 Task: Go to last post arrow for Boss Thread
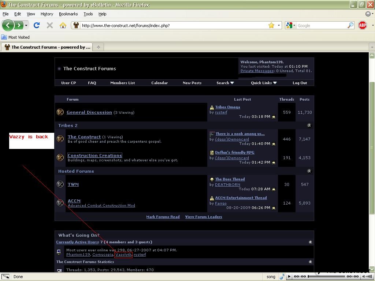pyautogui.click(x=274, y=189)
